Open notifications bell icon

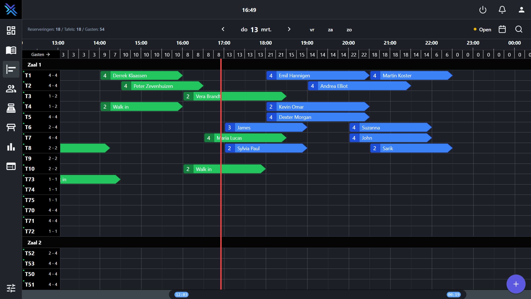502,10
